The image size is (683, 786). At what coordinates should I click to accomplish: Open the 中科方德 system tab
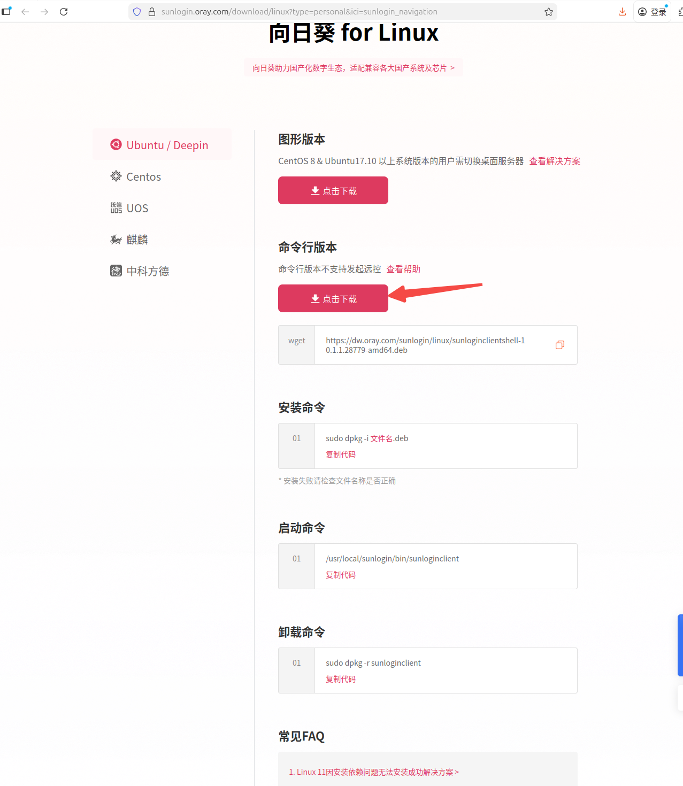coord(140,271)
